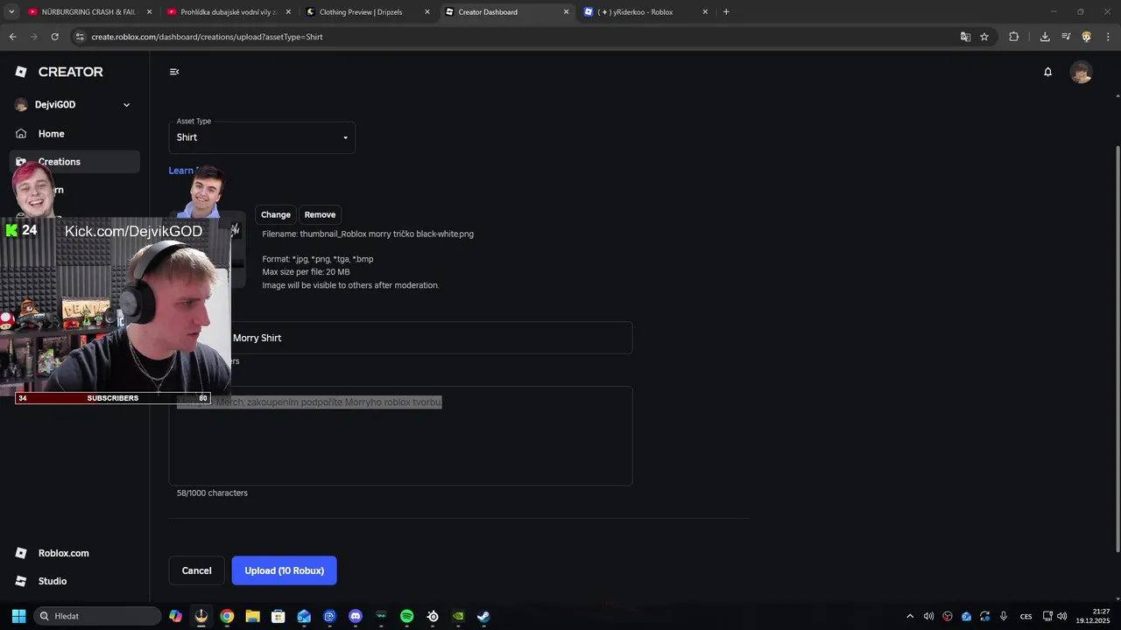1121x630 pixels.
Task: Open the Chrome three-dot menu
Action: pos(1108,37)
